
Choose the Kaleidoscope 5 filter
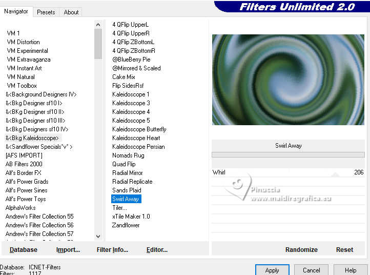coord(131,121)
